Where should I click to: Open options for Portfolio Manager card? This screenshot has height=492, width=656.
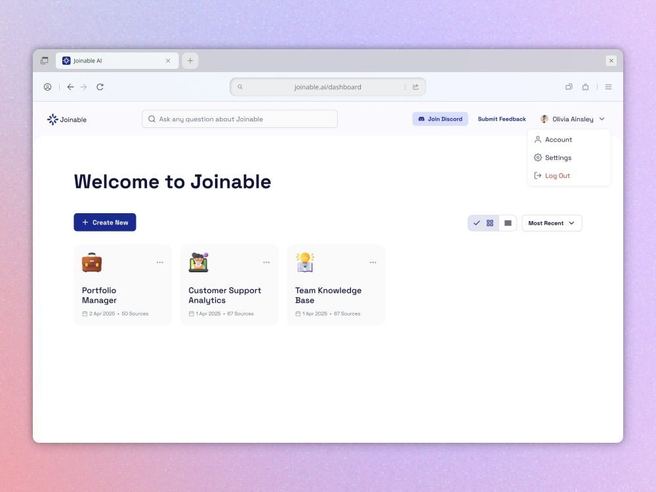coord(160,263)
